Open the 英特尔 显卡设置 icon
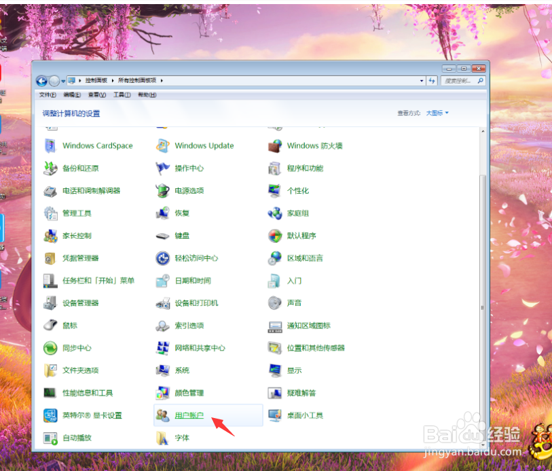Image resolution: width=552 pixels, height=471 pixels. click(x=50, y=416)
